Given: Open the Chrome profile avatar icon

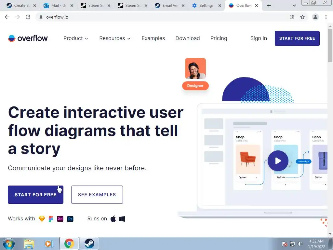Looking at the screenshot, I should coord(315,17).
